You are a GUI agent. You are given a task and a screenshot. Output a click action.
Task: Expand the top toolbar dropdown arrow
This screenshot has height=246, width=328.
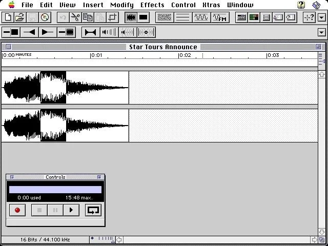[322, 17]
